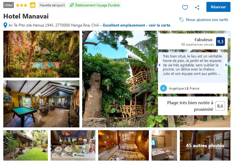Image resolution: width=236 pixels, height=165 pixels.
Task: Click the heart icon to save hotel
Action: pos(185,7)
